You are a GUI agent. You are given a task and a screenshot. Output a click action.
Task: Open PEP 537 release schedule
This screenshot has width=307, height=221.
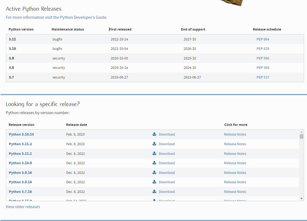pos(263,77)
